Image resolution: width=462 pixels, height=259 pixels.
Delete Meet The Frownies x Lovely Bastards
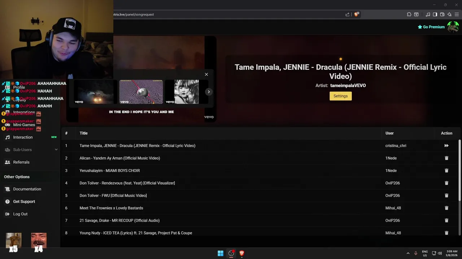[446, 208]
